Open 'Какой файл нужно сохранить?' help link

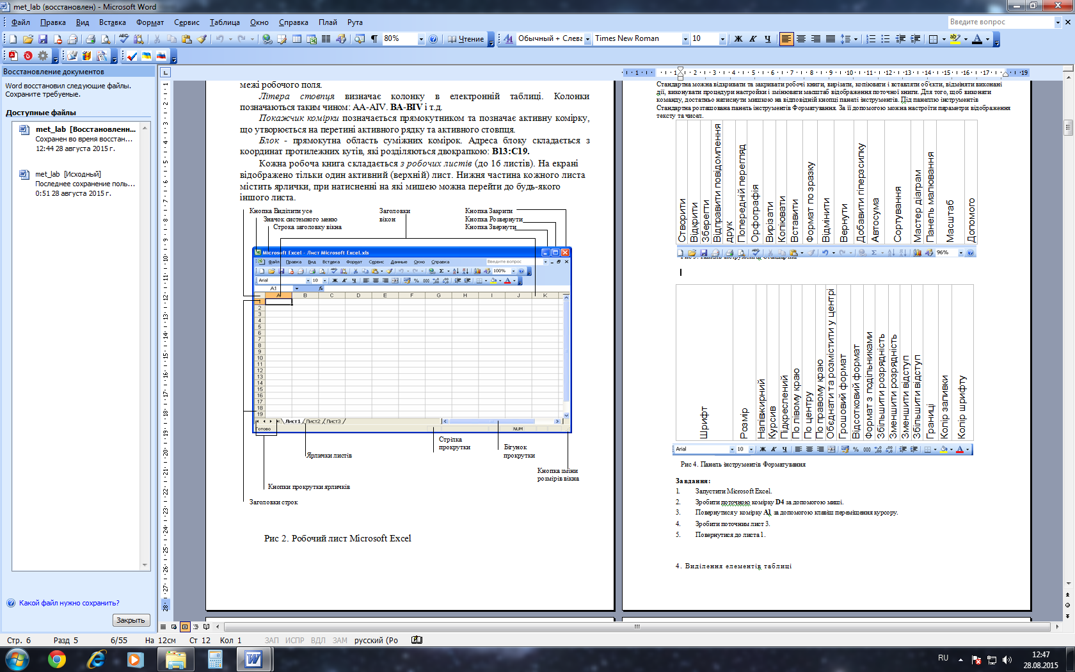(x=69, y=603)
